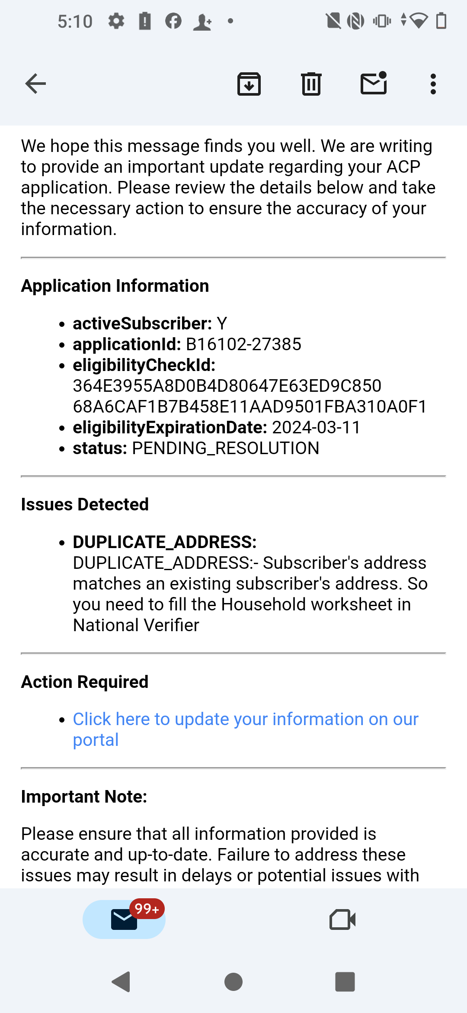This screenshot has height=1013, width=467.
Task: Delete this email with the trash icon
Action: coord(311,84)
